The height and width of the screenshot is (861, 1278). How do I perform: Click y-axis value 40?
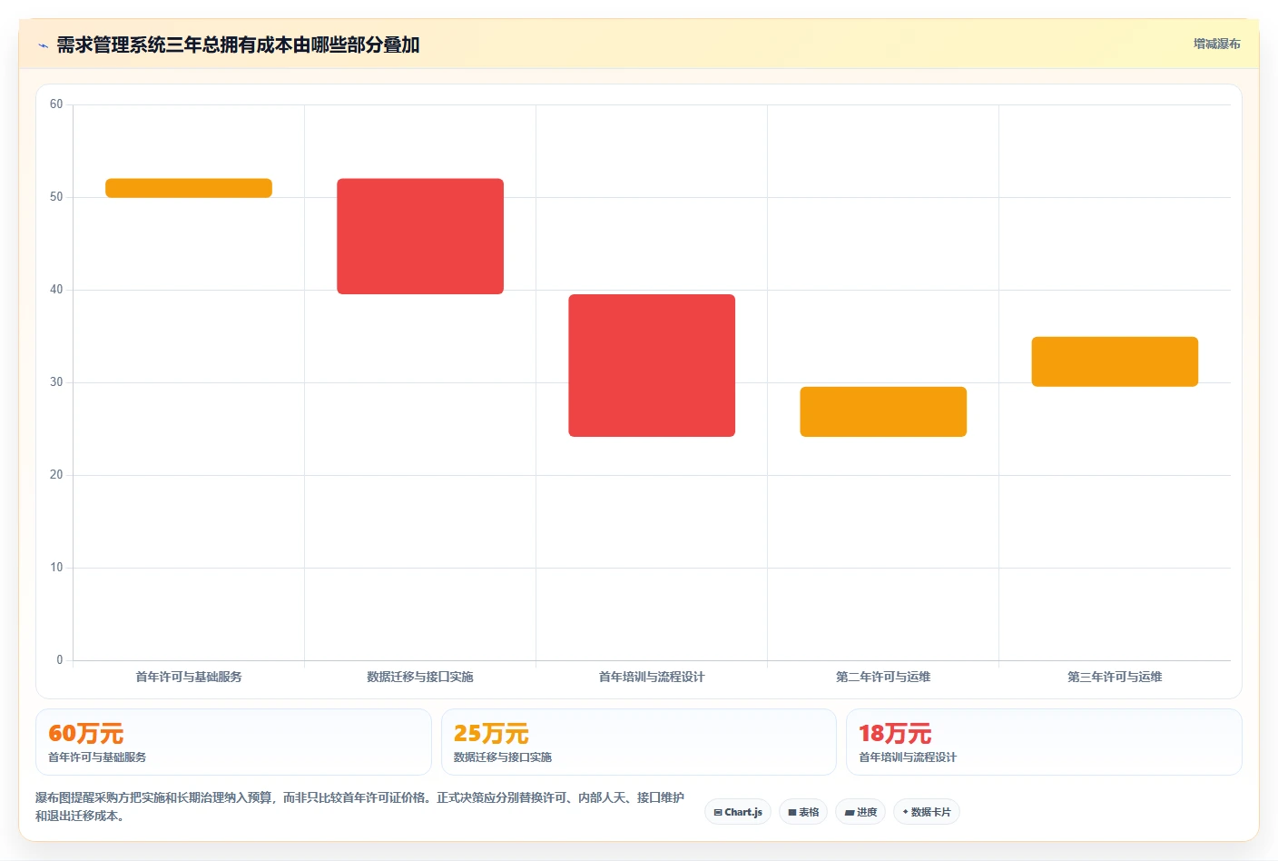tap(56, 290)
